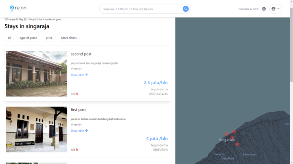Image resolution: width=293 pixels, height=164 pixels.
Task: Open the first post listing photo
Action: 37,130
